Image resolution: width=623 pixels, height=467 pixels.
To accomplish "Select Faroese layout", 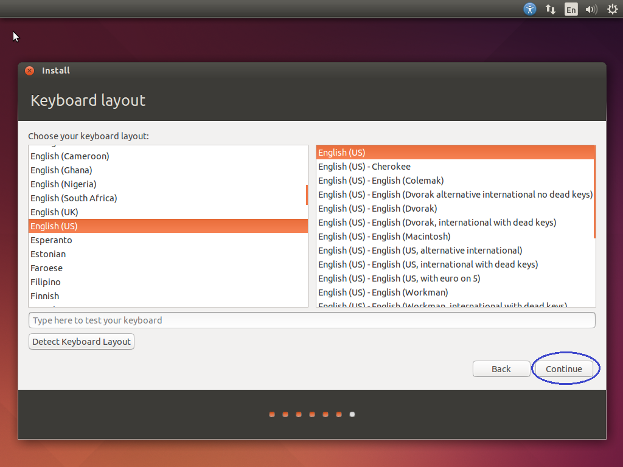I will click(167, 268).
